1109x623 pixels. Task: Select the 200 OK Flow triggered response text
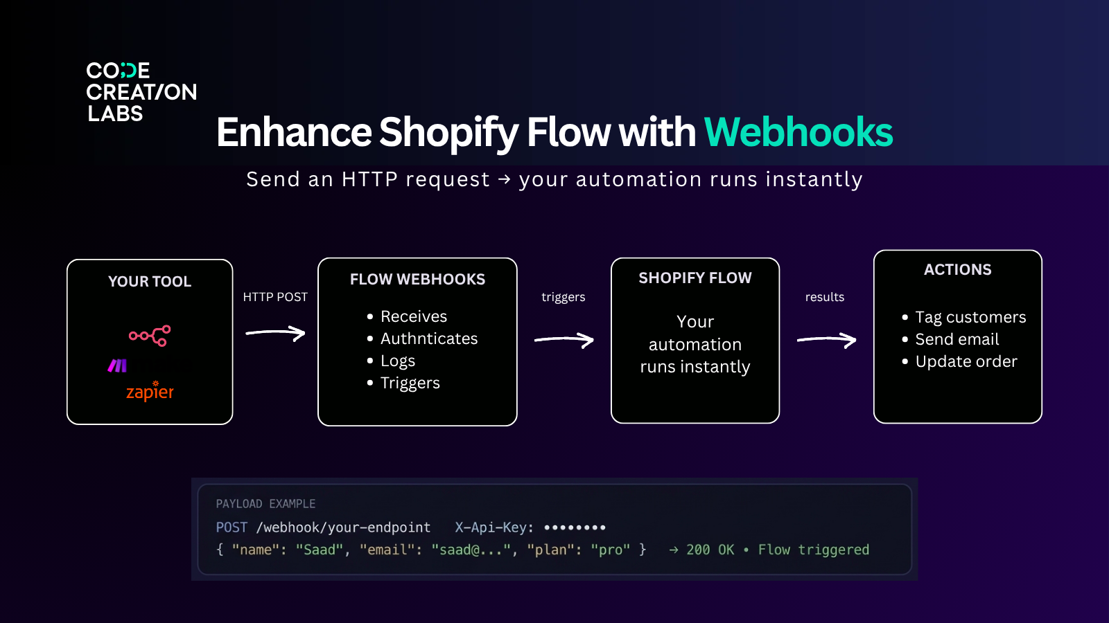click(769, 550)
